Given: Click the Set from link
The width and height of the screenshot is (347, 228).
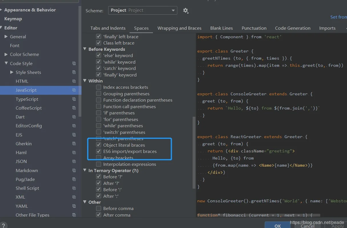Looking at the screenshot, I should [x=338, y=17].
